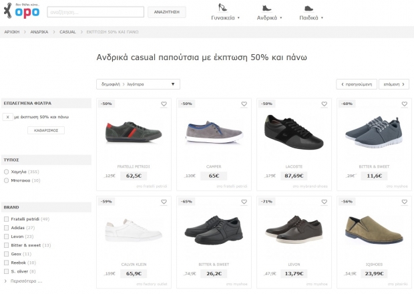Favorite the Camper shoe with heart icon
This screenshot has width=414, height=294.
pos(244,104)
